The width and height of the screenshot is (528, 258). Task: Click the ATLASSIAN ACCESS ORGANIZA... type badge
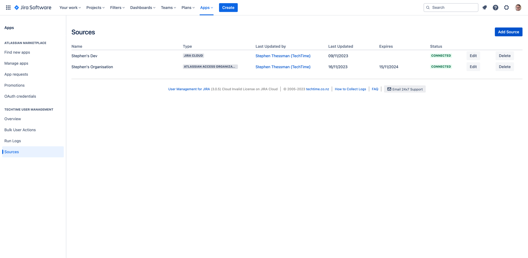click(x=210, y=67)
